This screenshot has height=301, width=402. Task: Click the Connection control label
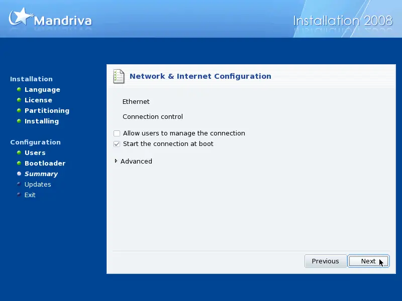(153, 117)
